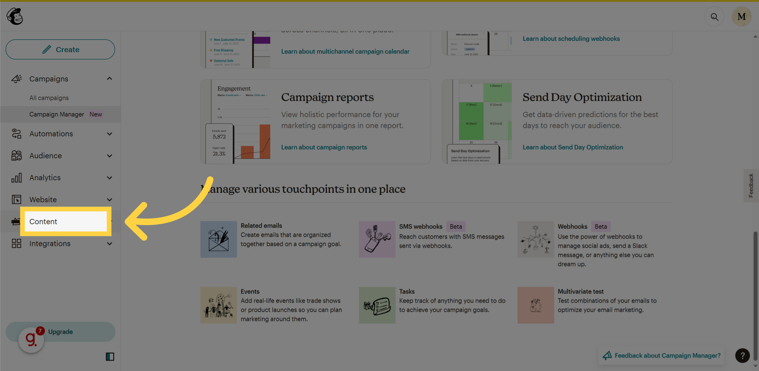
Task: Click the Create button
Action: (x=60, y=49)
